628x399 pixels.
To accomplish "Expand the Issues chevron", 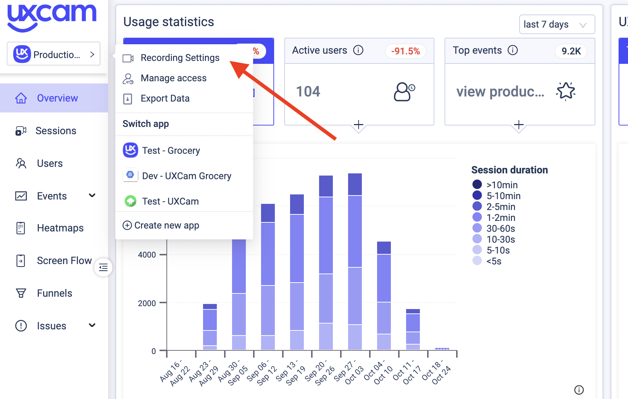I will 92,325.
